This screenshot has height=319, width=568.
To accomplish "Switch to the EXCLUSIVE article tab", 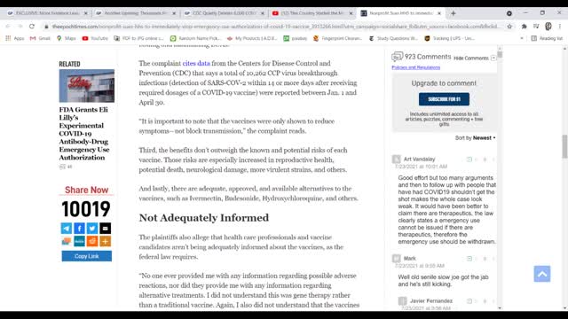I will [47, 13].
